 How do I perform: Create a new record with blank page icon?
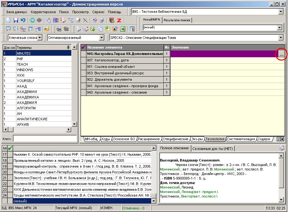pyautogui.click(x=8, y=20)
